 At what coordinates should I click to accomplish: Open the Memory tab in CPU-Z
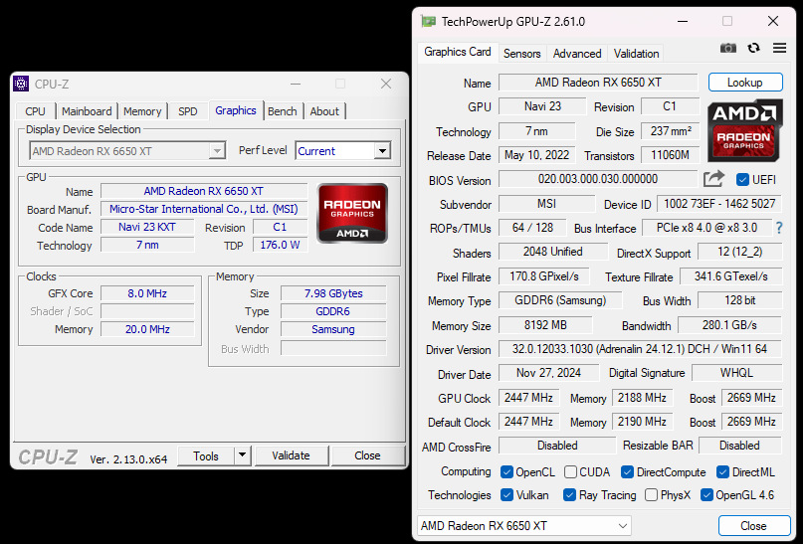[142, 111]
